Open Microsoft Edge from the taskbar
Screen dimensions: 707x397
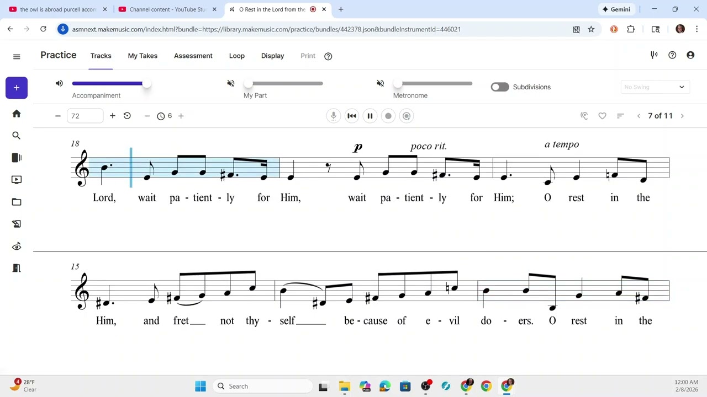click(385, 386)
